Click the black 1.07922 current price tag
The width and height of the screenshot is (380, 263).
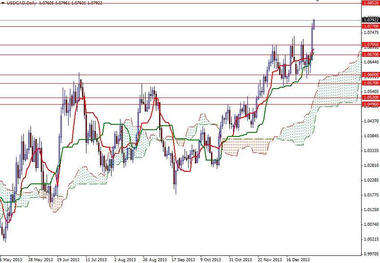tap(371, 20)
